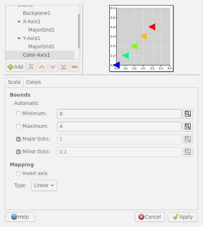203x227 pixels.
Task: Collapse the X-Axis1 tree node
Action: (x=19, y=22)
